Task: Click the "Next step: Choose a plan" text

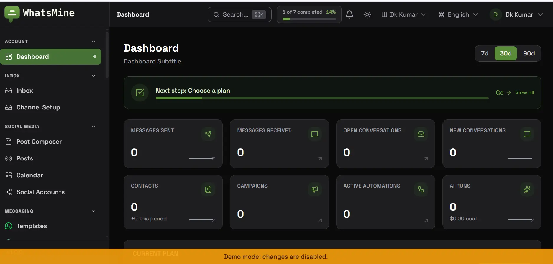Action: pyautogui.click(x=193, y=91)
